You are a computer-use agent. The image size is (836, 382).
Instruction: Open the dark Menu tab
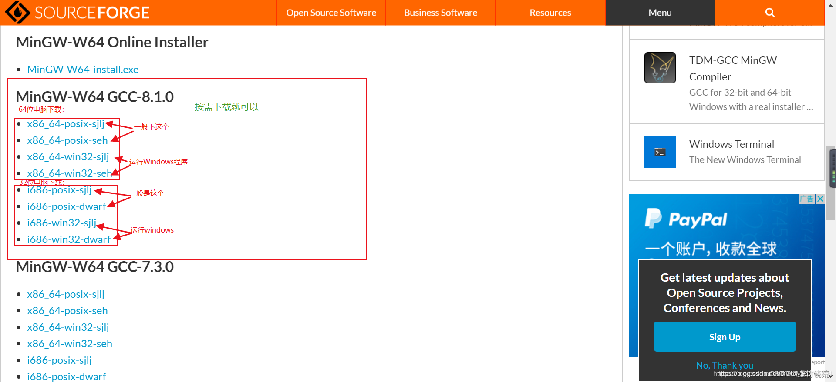[660, 13]
